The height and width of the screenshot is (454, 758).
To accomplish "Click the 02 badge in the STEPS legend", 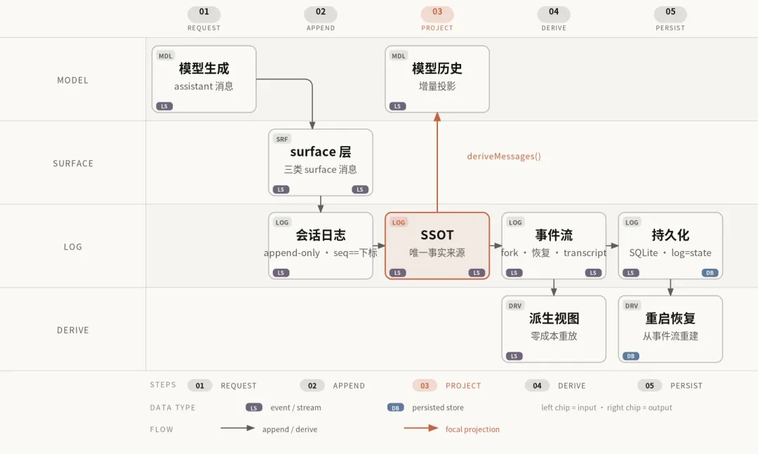I will click(312, 385).
